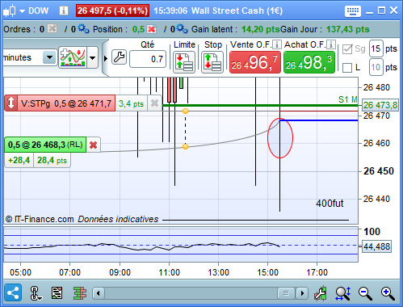This screenshot has width=403, height=307.
Task: Open the chart style candlestick icon
Action: point(10,11)
